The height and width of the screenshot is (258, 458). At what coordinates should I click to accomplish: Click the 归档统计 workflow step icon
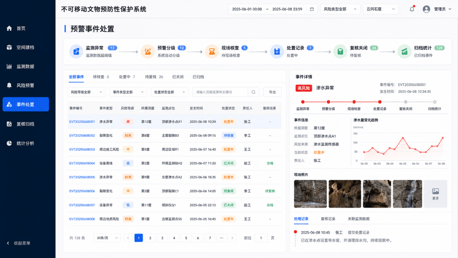[404, 52]
